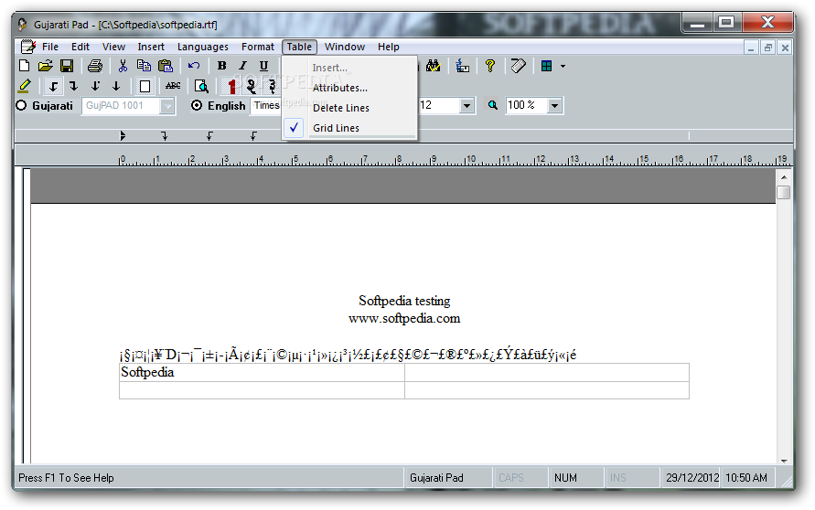Screen dimensions: 815x510
Task: Print the document using the printer icon
Action: 94,66
